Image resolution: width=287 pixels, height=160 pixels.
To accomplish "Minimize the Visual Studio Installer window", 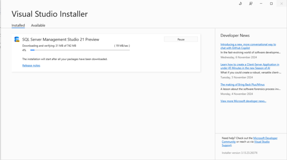I will (261, 4).
